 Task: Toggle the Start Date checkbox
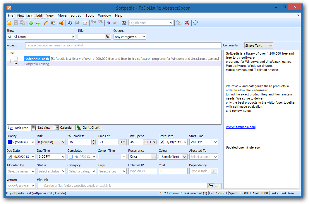(162, 142)
